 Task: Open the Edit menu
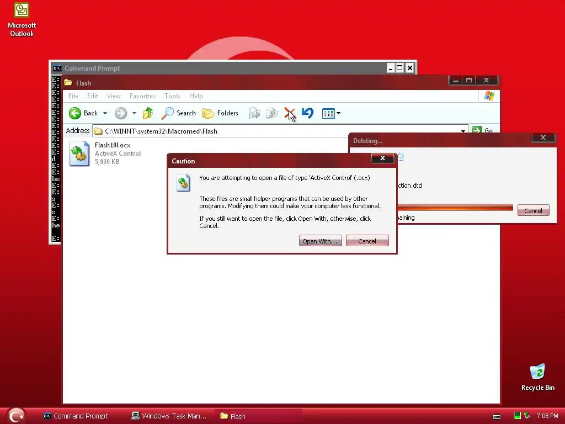pyautogui.click(x=93, y=96)
